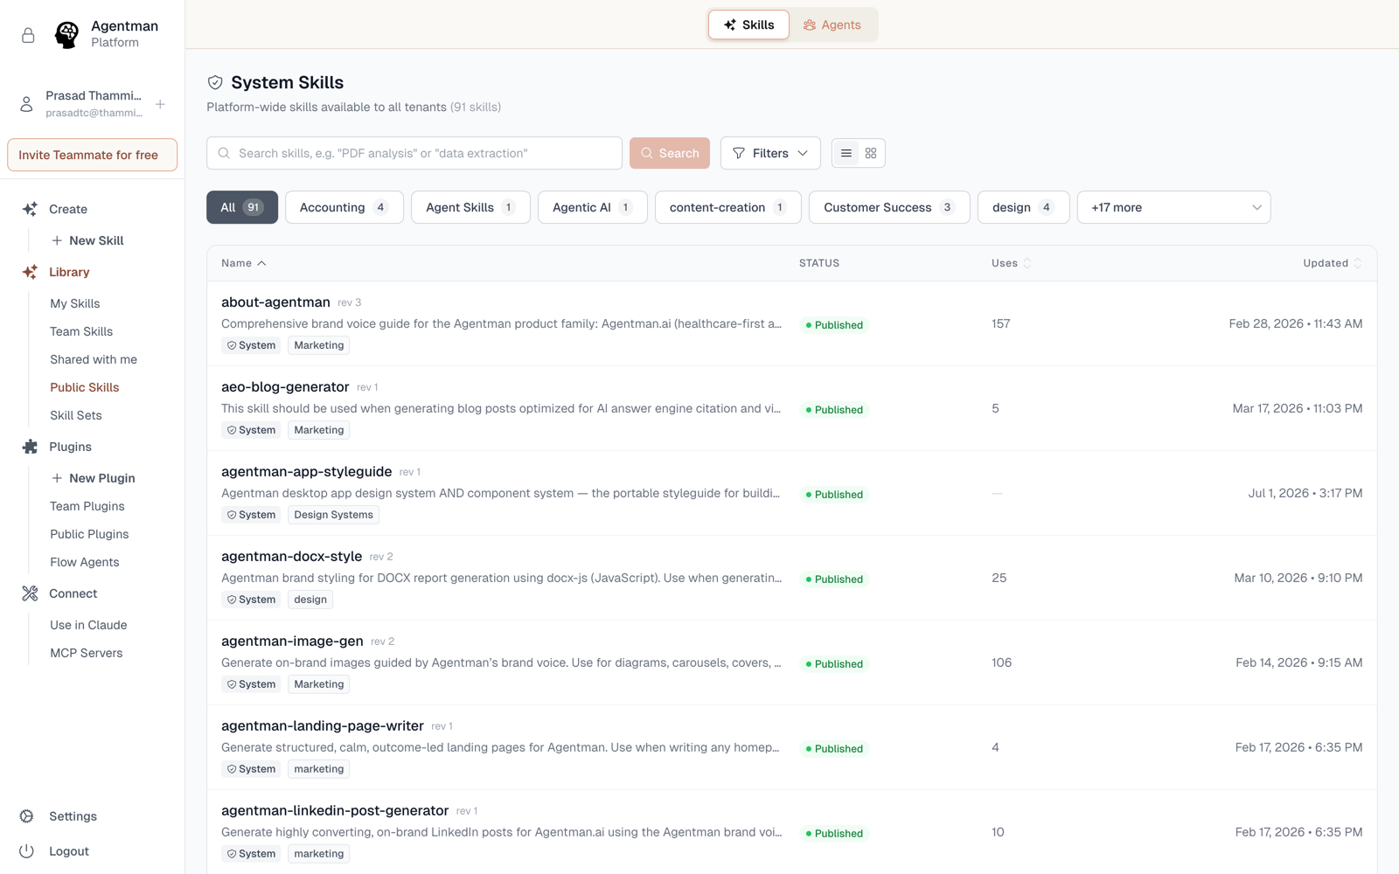
Task: Click Design Systems tag on agentman-app-styleguide
Action: click(x=333, y=515)
